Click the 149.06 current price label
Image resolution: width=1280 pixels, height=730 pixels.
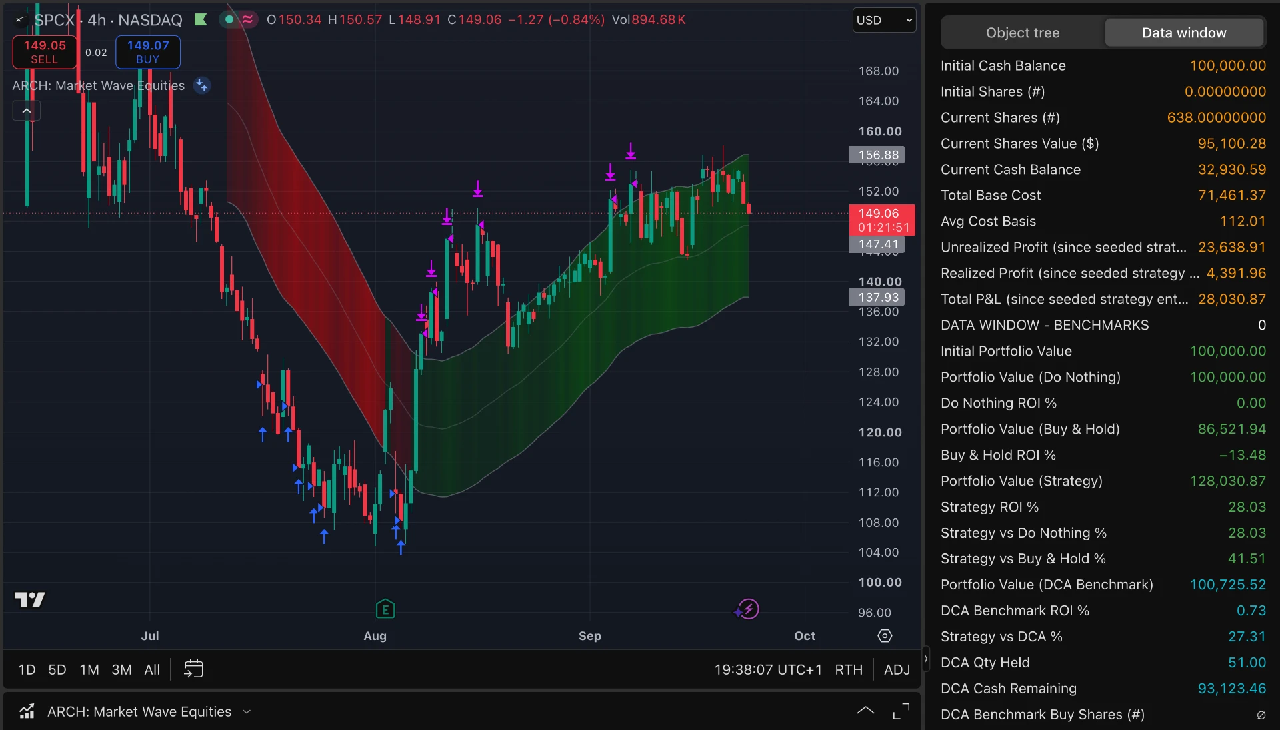pos(882,220)
